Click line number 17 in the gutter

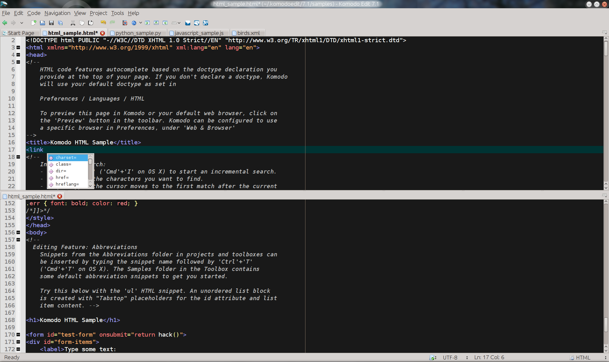click(x=11, y=150)
